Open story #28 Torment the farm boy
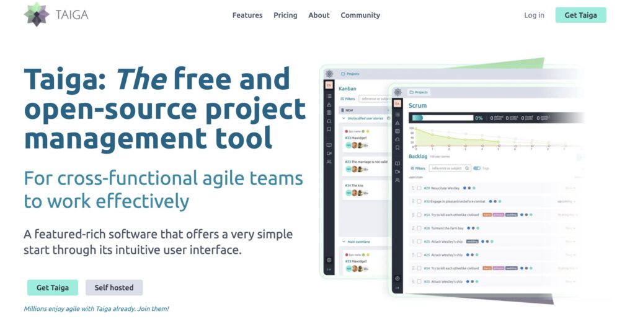 [443, 228]
